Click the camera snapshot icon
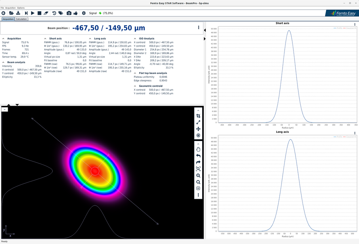The image size is (359, 244). (x=69, y=13)
